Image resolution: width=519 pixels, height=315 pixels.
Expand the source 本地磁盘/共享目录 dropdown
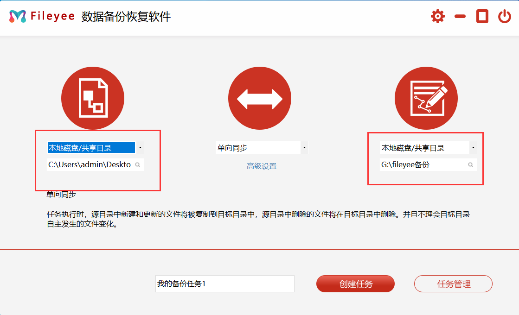coord(140,148)
